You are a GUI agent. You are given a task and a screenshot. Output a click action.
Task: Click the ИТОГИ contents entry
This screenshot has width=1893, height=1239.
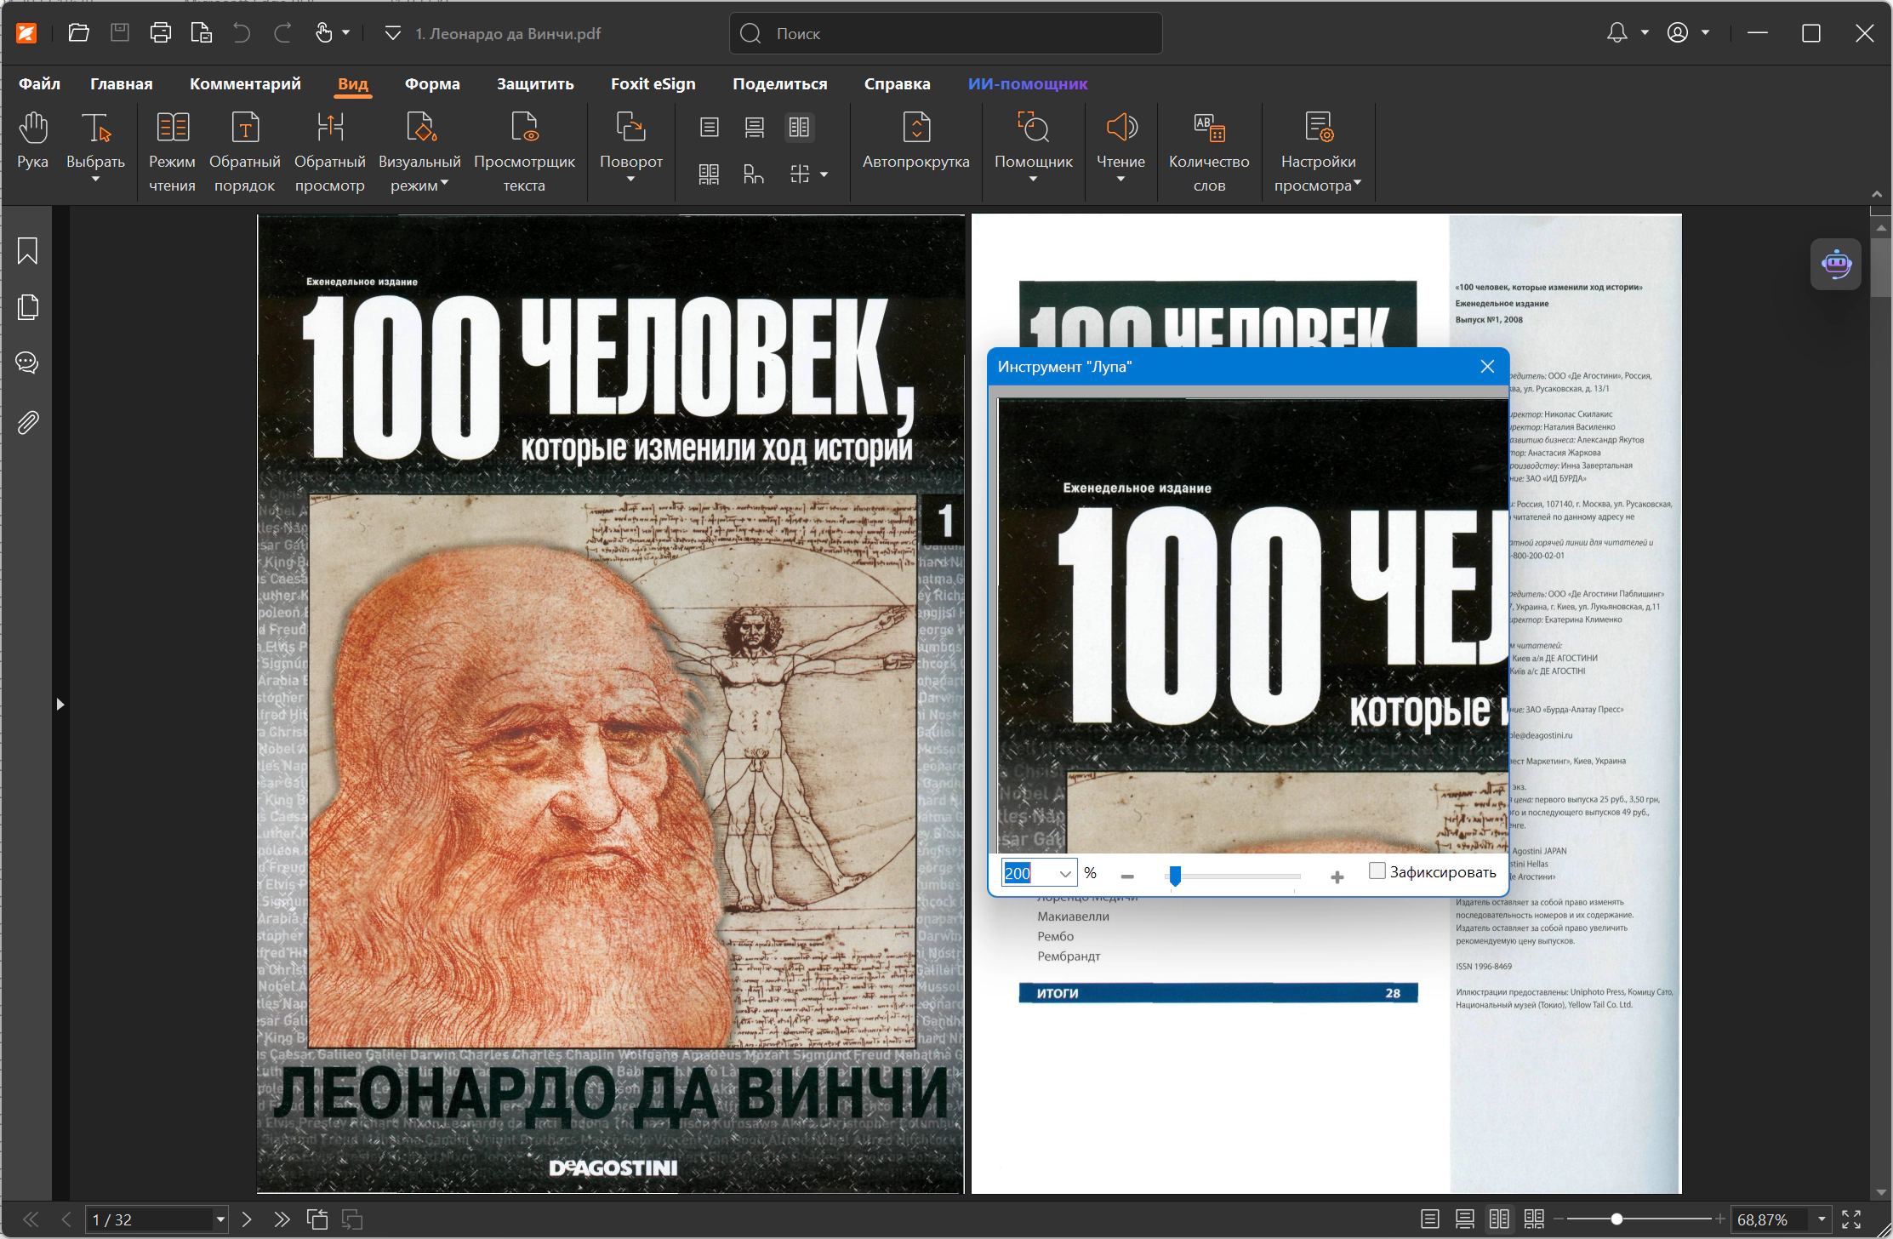[x=1218, y=993]
